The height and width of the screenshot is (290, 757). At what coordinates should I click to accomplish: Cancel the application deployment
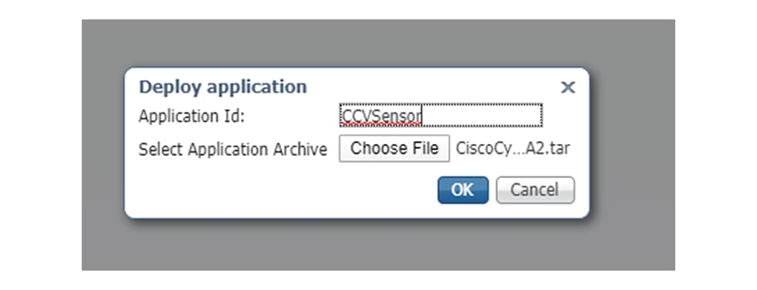[535, 190]
